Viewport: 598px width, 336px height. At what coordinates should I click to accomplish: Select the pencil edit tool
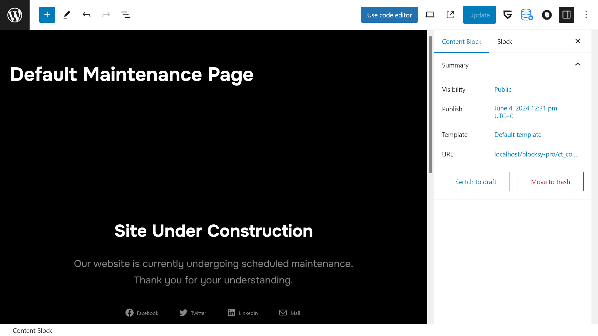coord(67,15)
